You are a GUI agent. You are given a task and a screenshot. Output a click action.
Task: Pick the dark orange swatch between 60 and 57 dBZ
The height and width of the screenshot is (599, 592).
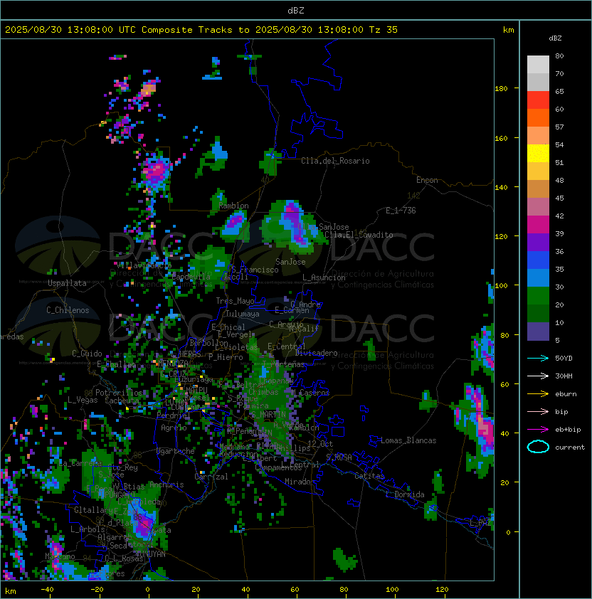pyautogui.click(x=538, y=117)
